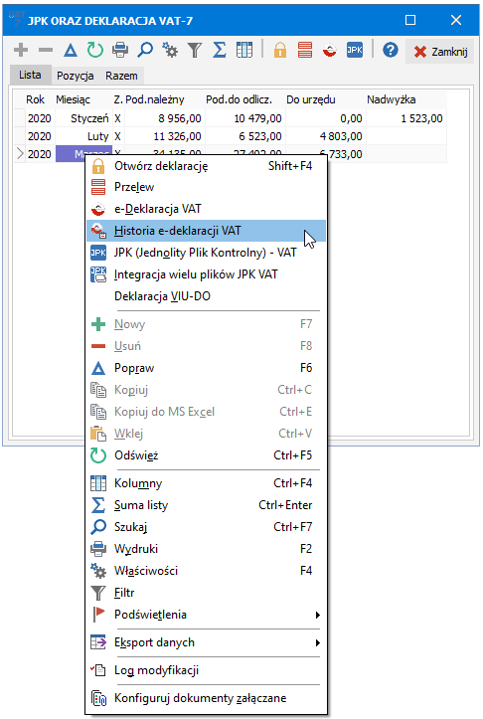Viewport: 483px width, 719px height.
Task: Switch to the Pozycja tab
Action: click(x=76, y=76)
